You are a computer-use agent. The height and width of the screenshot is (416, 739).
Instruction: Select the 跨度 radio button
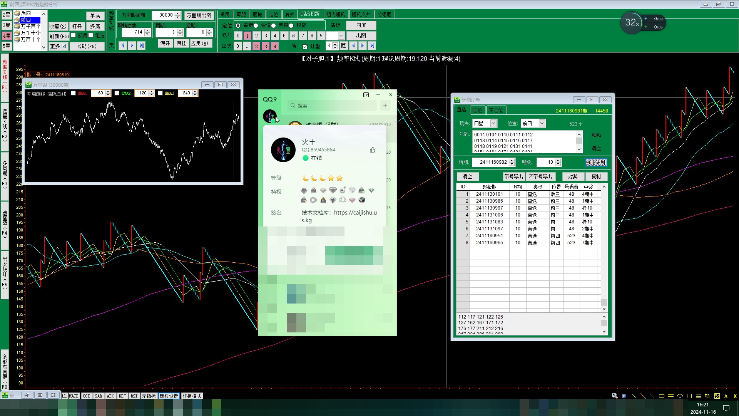click(x=274, y=25)
